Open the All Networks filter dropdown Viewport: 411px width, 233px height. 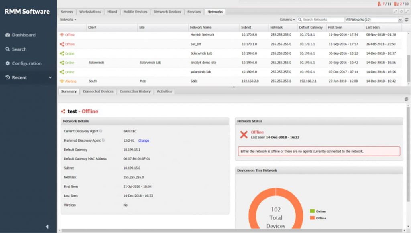(x=400, y=20)
